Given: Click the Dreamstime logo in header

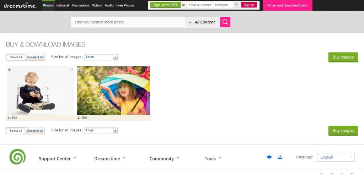Looking at the screenshot, I should click(20, 5).
